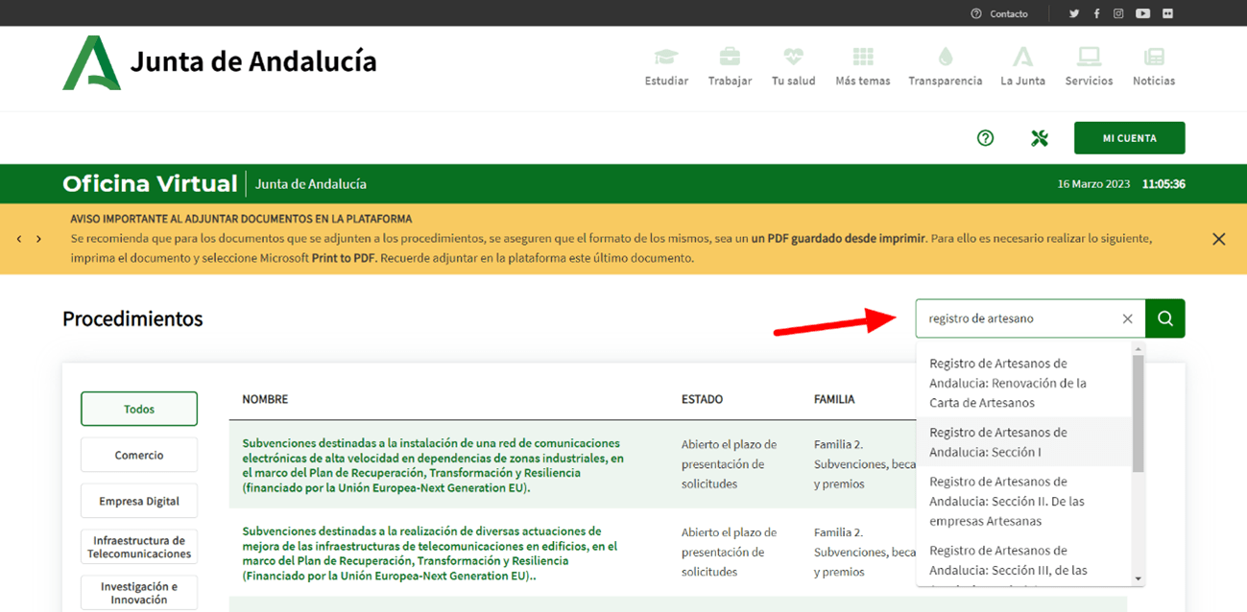1247x612 pixels.
Task: Open the Twitter social icon
Action: pyautogui.click(x=1074, y=13)
